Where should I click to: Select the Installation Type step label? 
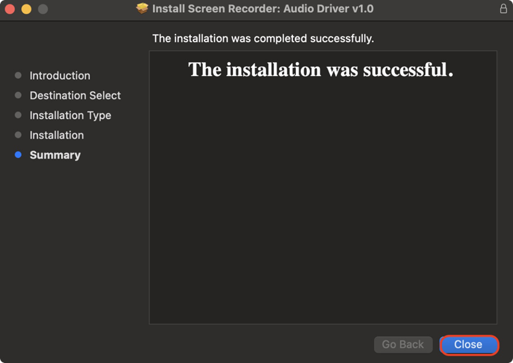(x=70, y=115)
